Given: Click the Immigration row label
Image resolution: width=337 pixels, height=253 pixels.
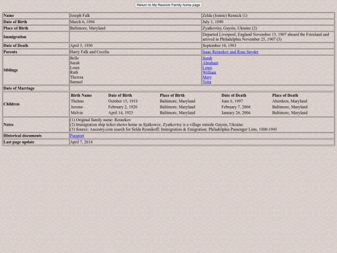Looking at the screenshot, I should coord(15,37).
